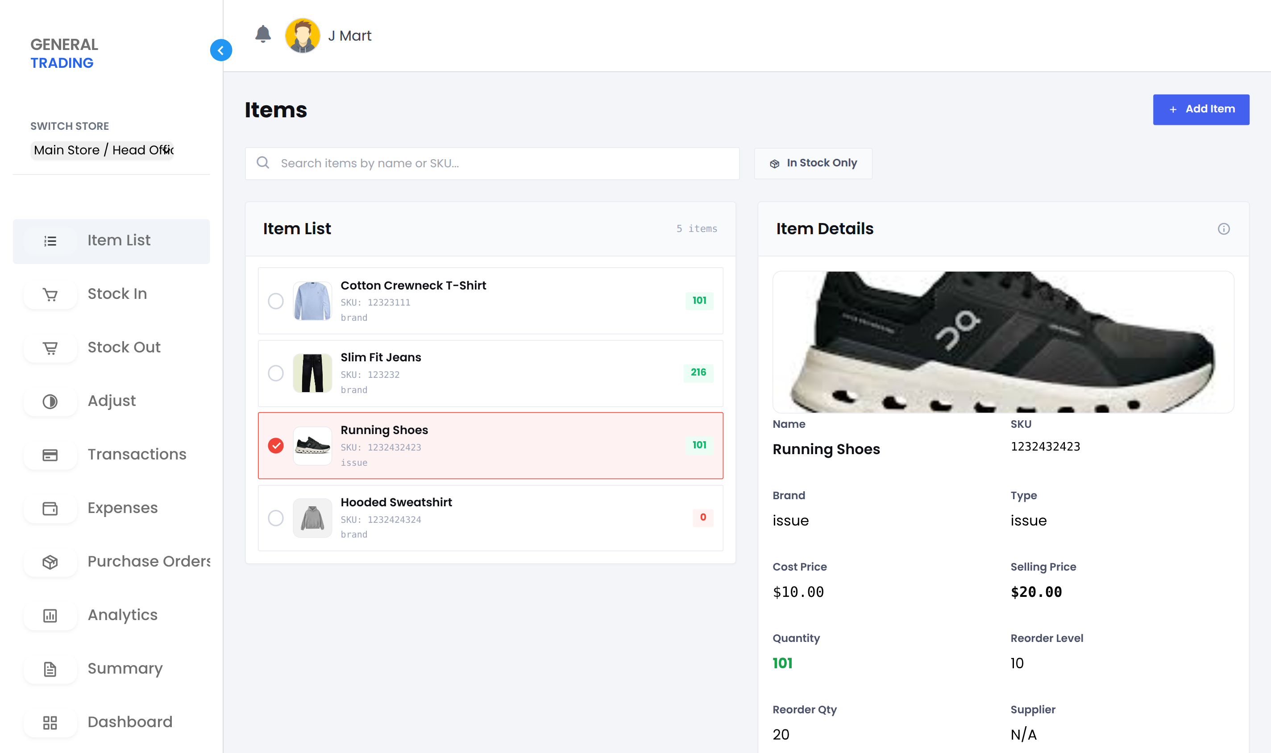Open the Switch Store dropdown
Screen dimensions: 1271x753
(102, 150)
